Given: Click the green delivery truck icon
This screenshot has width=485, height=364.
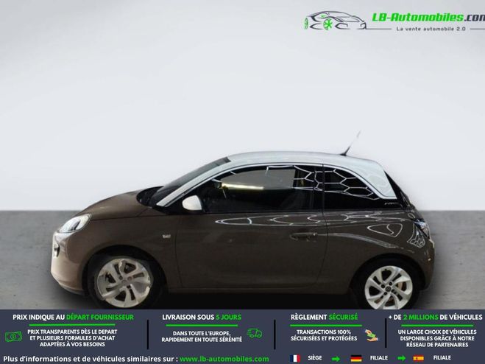Looking at the screenshot, I should 255,333.
